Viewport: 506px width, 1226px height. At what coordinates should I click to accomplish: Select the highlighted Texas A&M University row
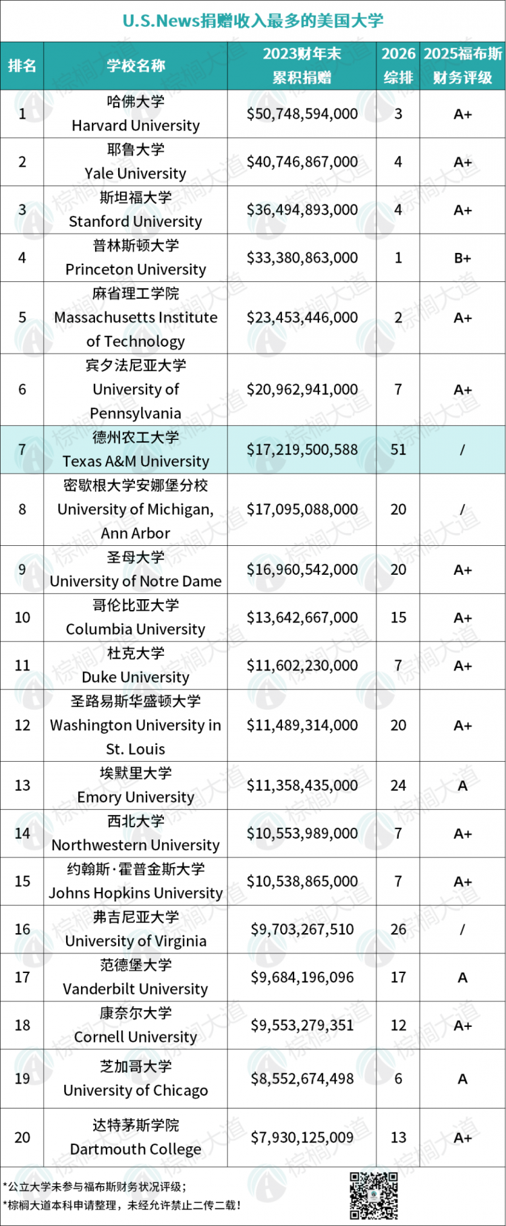[253, 449]
